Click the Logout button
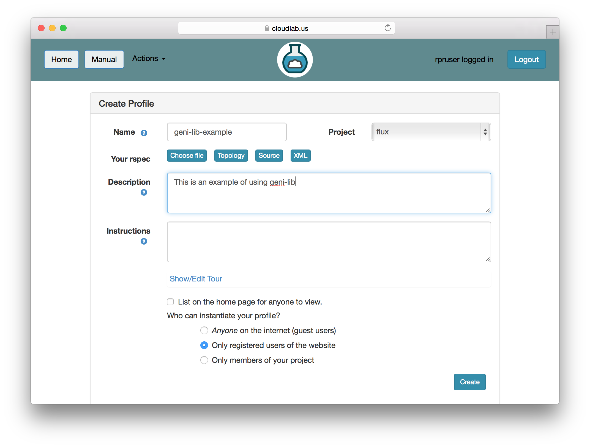Viewport: 590px width, 448px height. [x=526, y=59]
